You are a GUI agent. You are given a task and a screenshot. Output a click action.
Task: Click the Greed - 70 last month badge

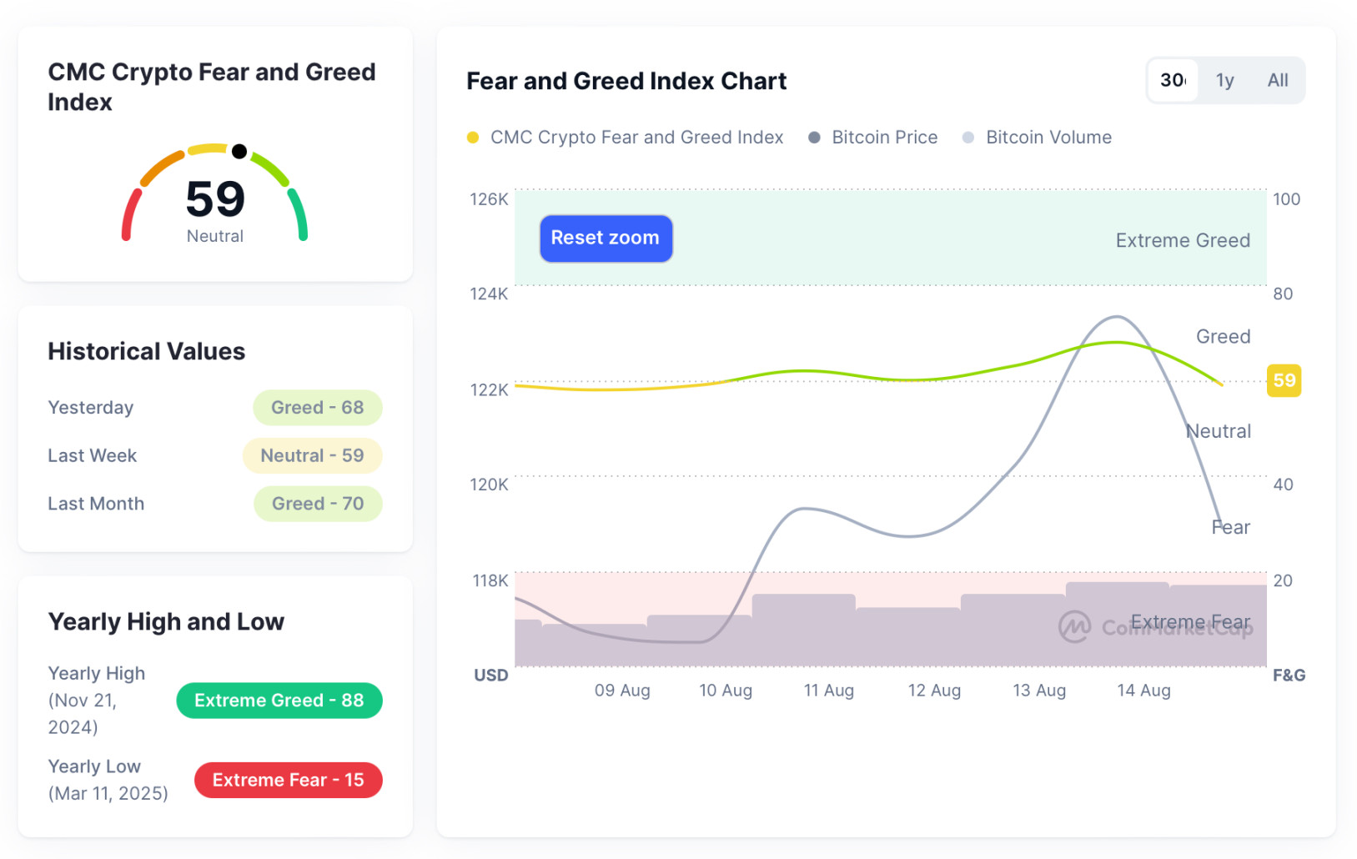pyautogui.click(x=318, y=504)
